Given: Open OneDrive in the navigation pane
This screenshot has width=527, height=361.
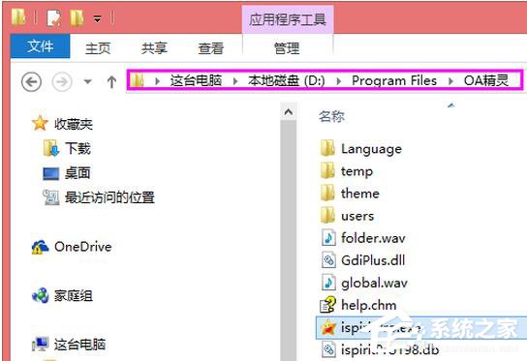Looking at the screenshot, I should tap(83, 247).
